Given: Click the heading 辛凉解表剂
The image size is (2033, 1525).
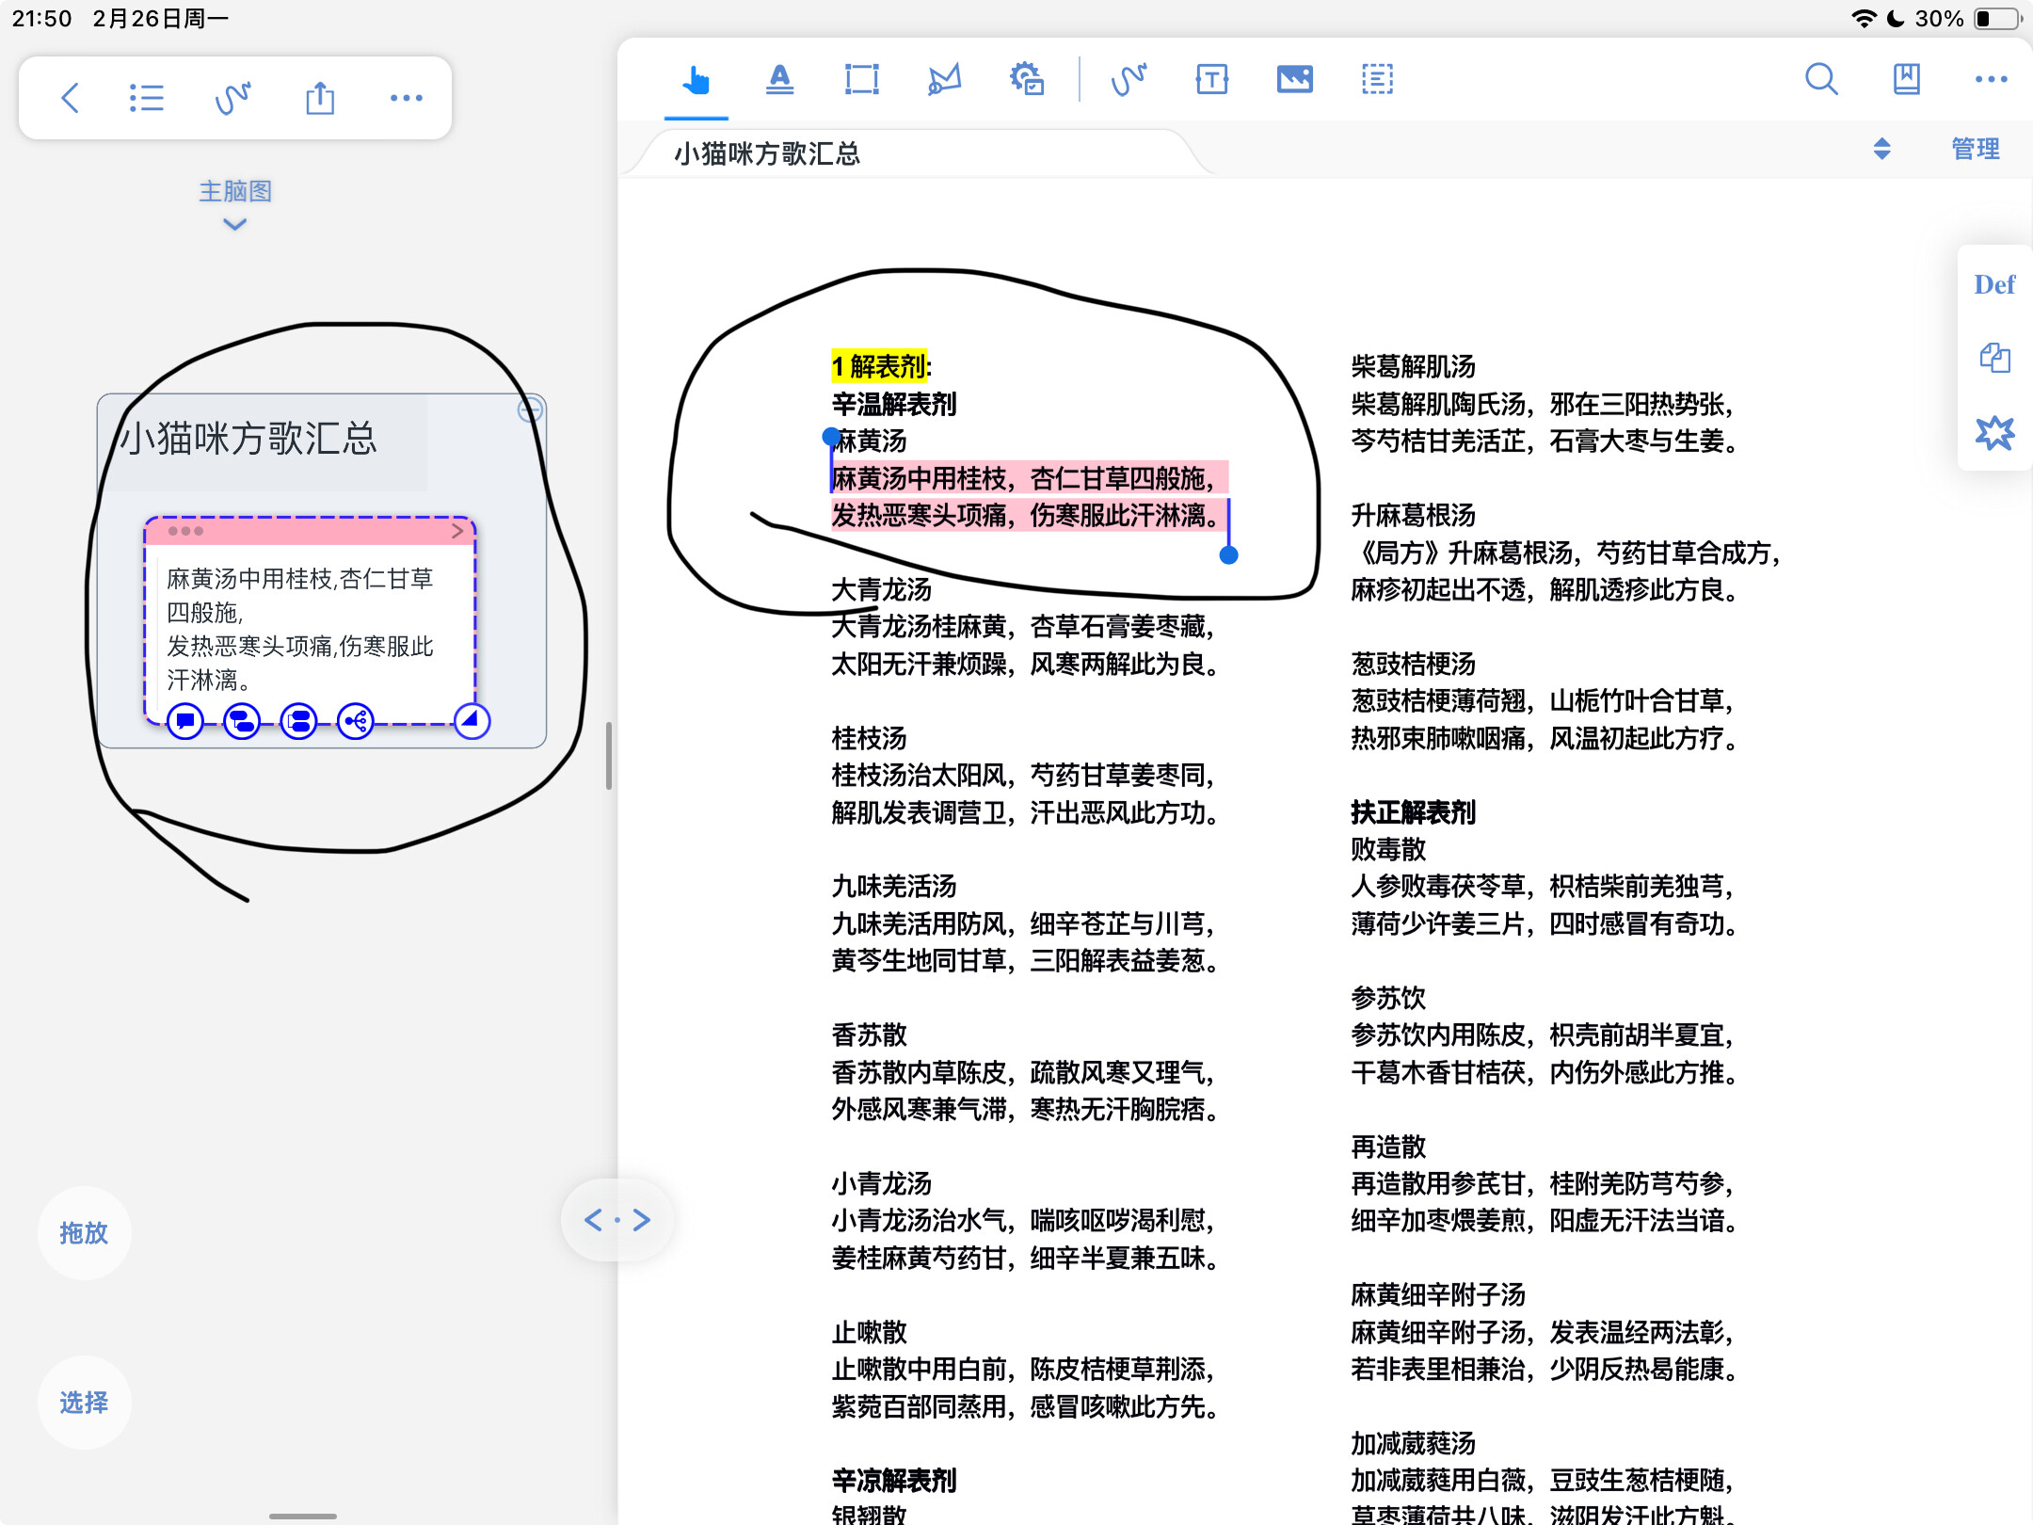Looking at the screenshot, I should [893, 1481].
